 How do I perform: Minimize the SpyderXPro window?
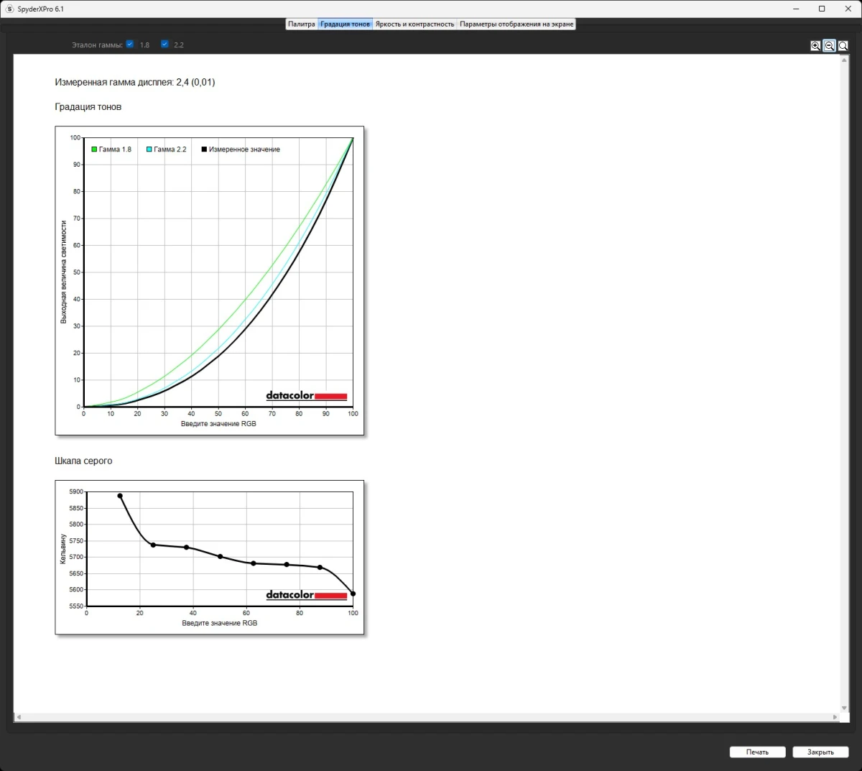click(x=797, y=9)
